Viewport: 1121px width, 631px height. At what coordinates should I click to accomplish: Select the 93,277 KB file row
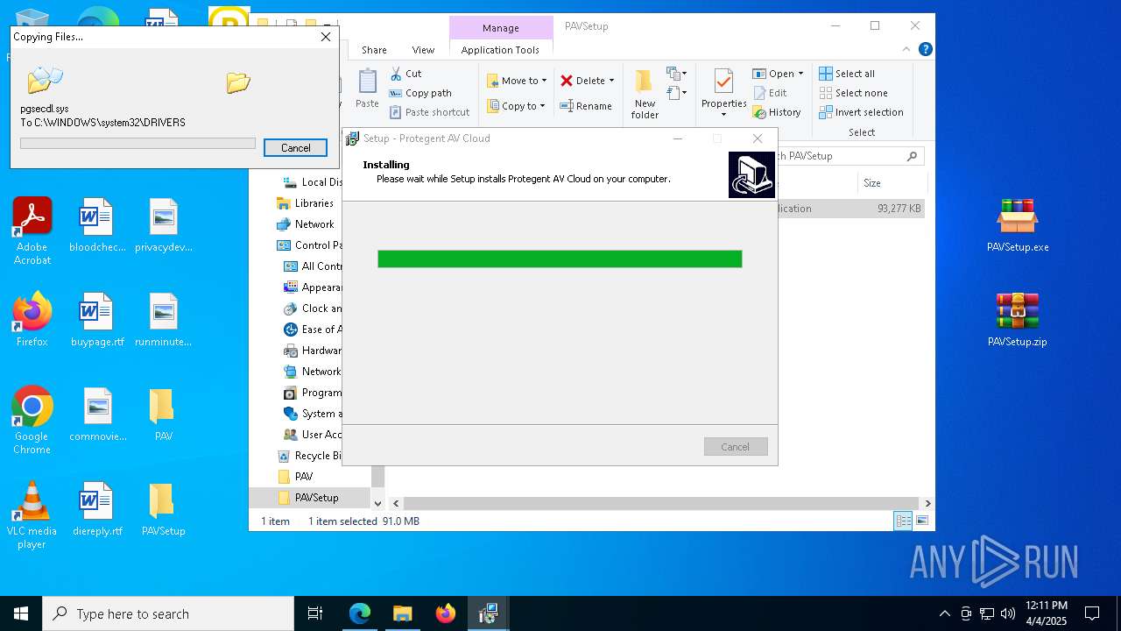[x=850, y=209]
